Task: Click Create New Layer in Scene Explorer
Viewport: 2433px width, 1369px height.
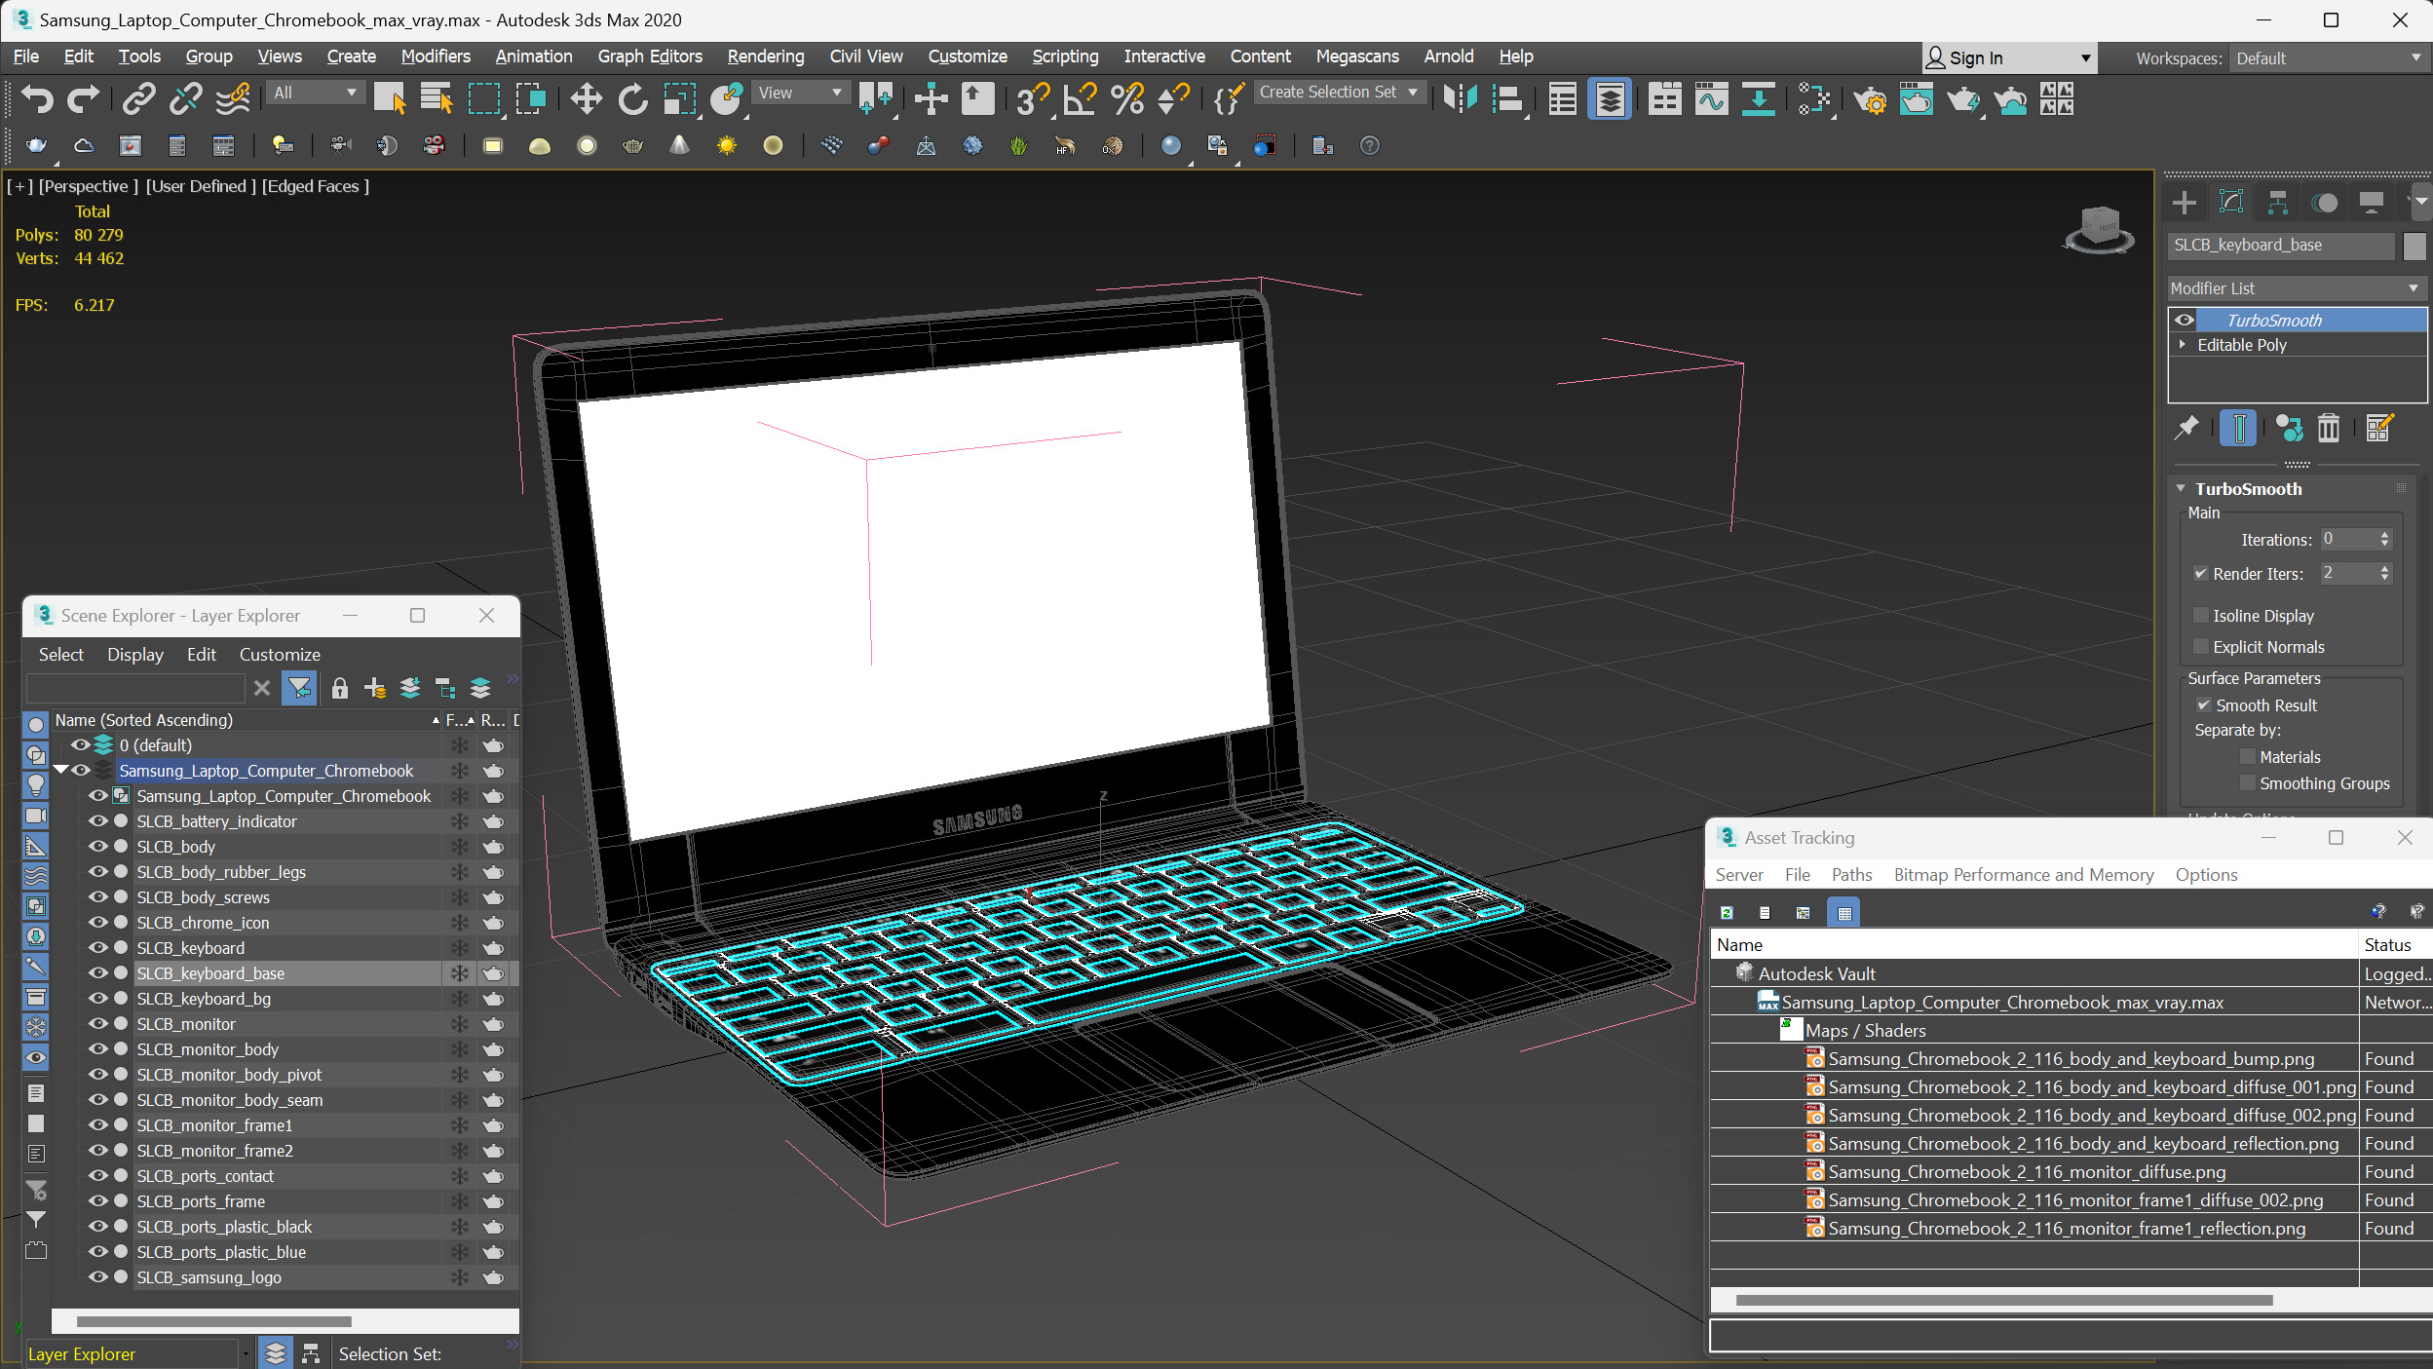Action: coord(375,689)
